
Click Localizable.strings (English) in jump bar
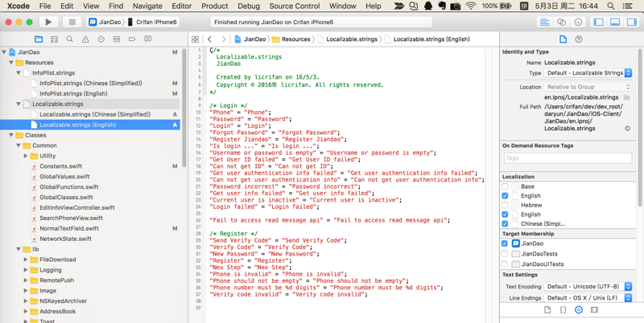click(427, 39)
